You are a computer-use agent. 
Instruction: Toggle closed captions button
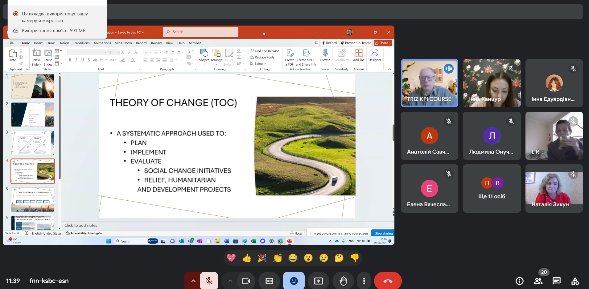(x=269, y=281)
